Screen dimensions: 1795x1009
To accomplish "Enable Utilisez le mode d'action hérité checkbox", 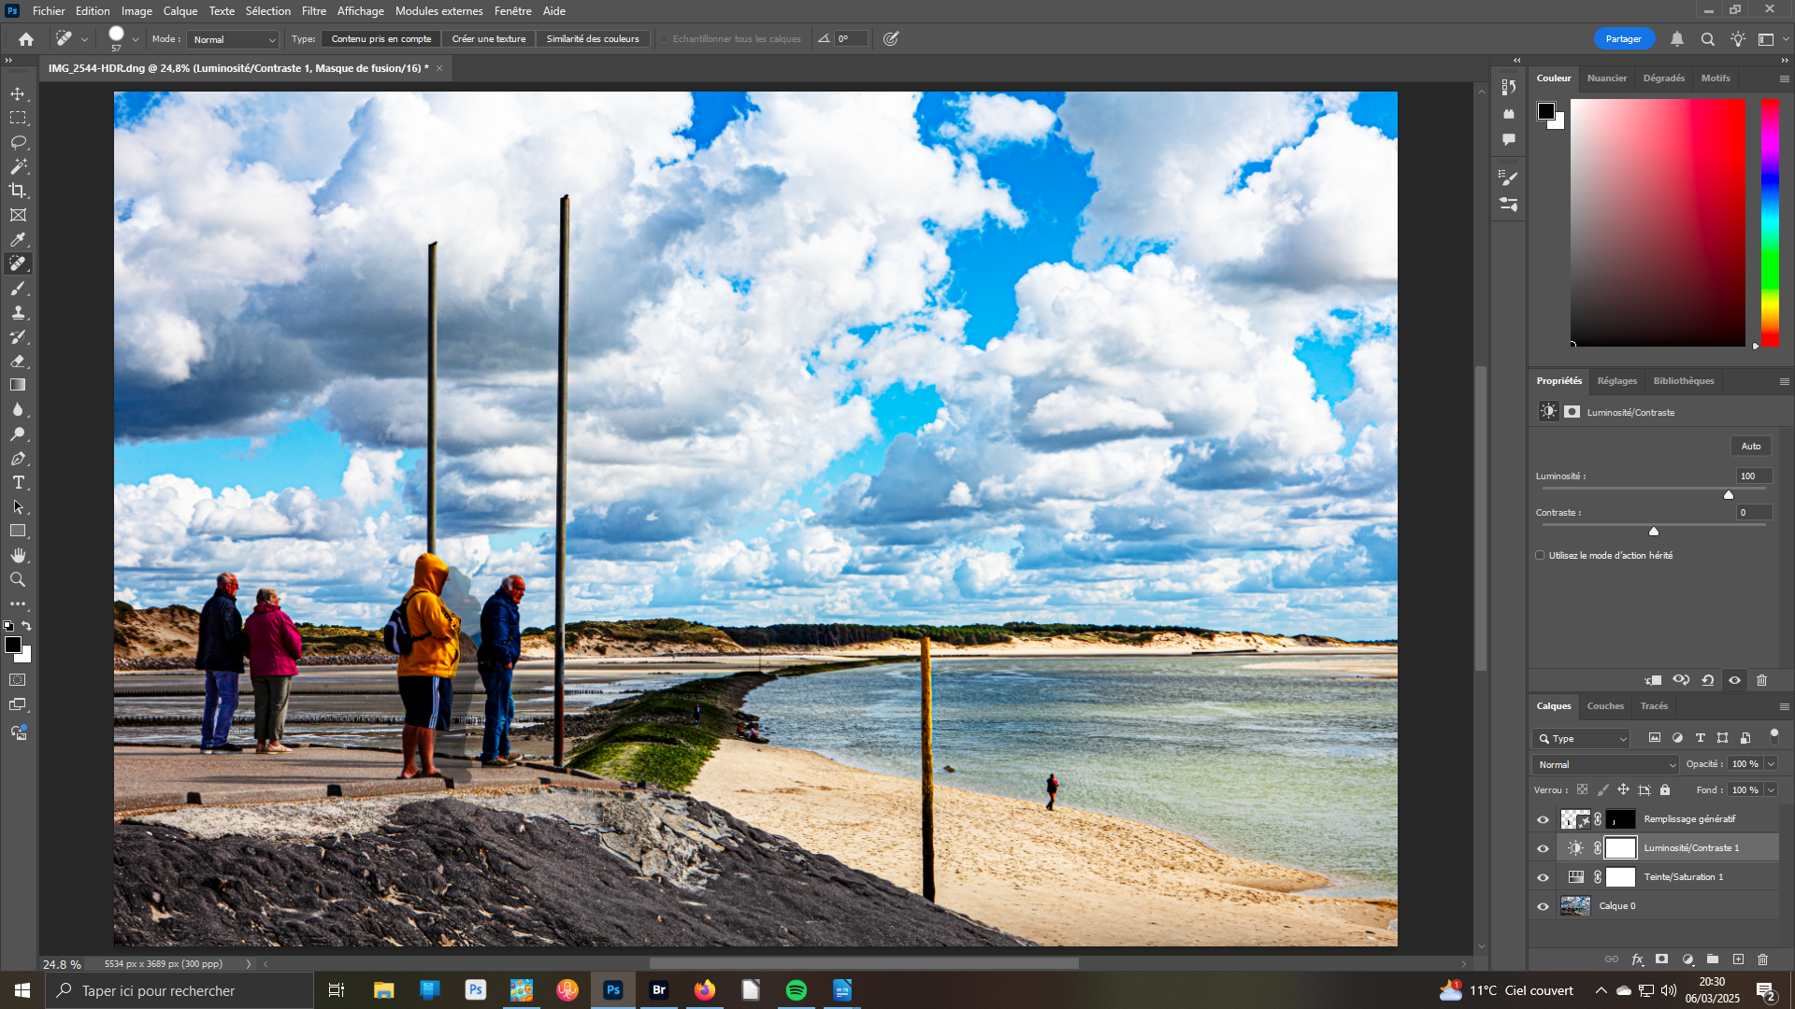I will pos(1540,555).
